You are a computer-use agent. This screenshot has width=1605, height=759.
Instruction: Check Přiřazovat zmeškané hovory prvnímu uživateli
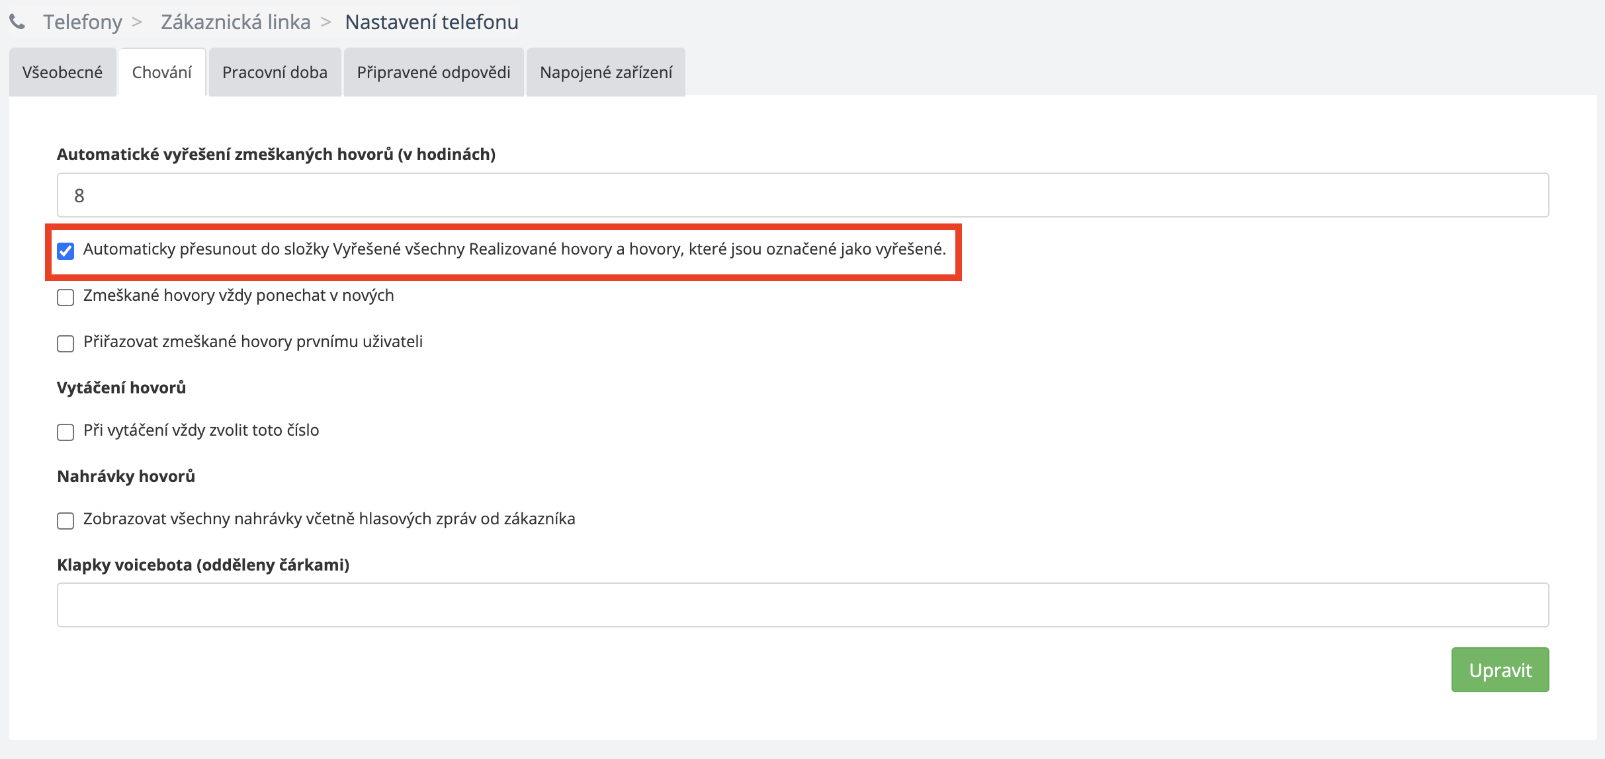(65, 343)
